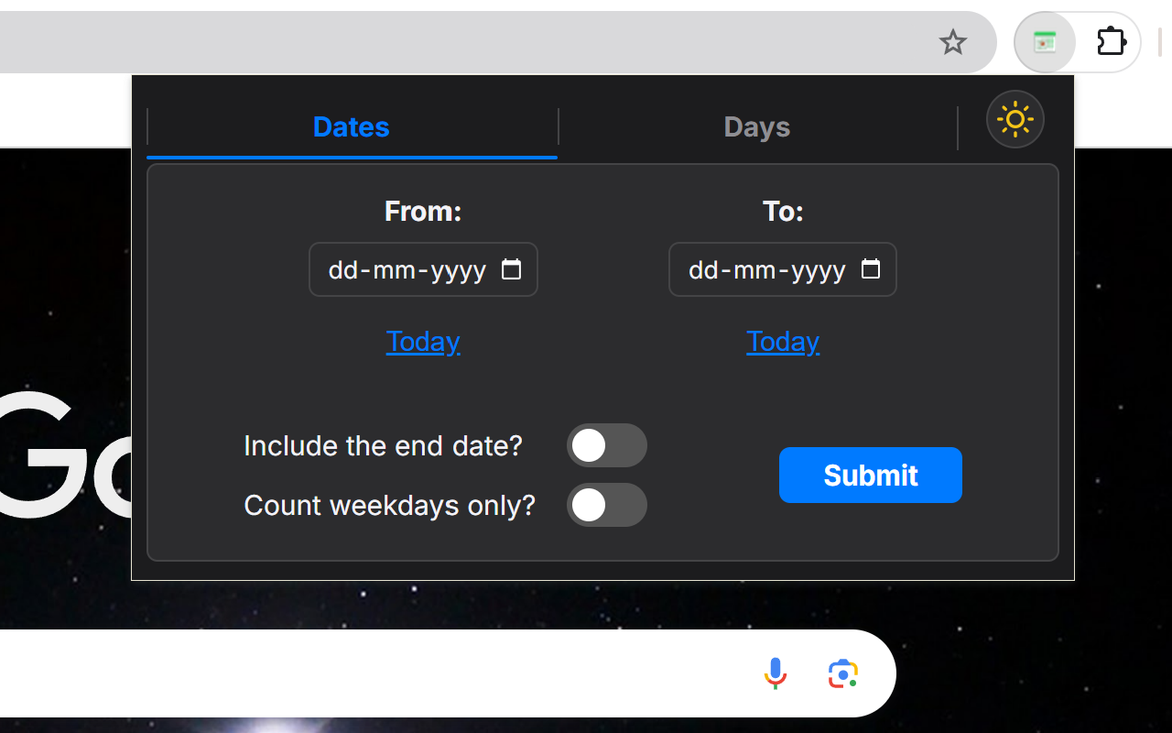
Task: Open the Extensions puzzle piece icon
Action: pyautogui.click(x=1111, y=41)
